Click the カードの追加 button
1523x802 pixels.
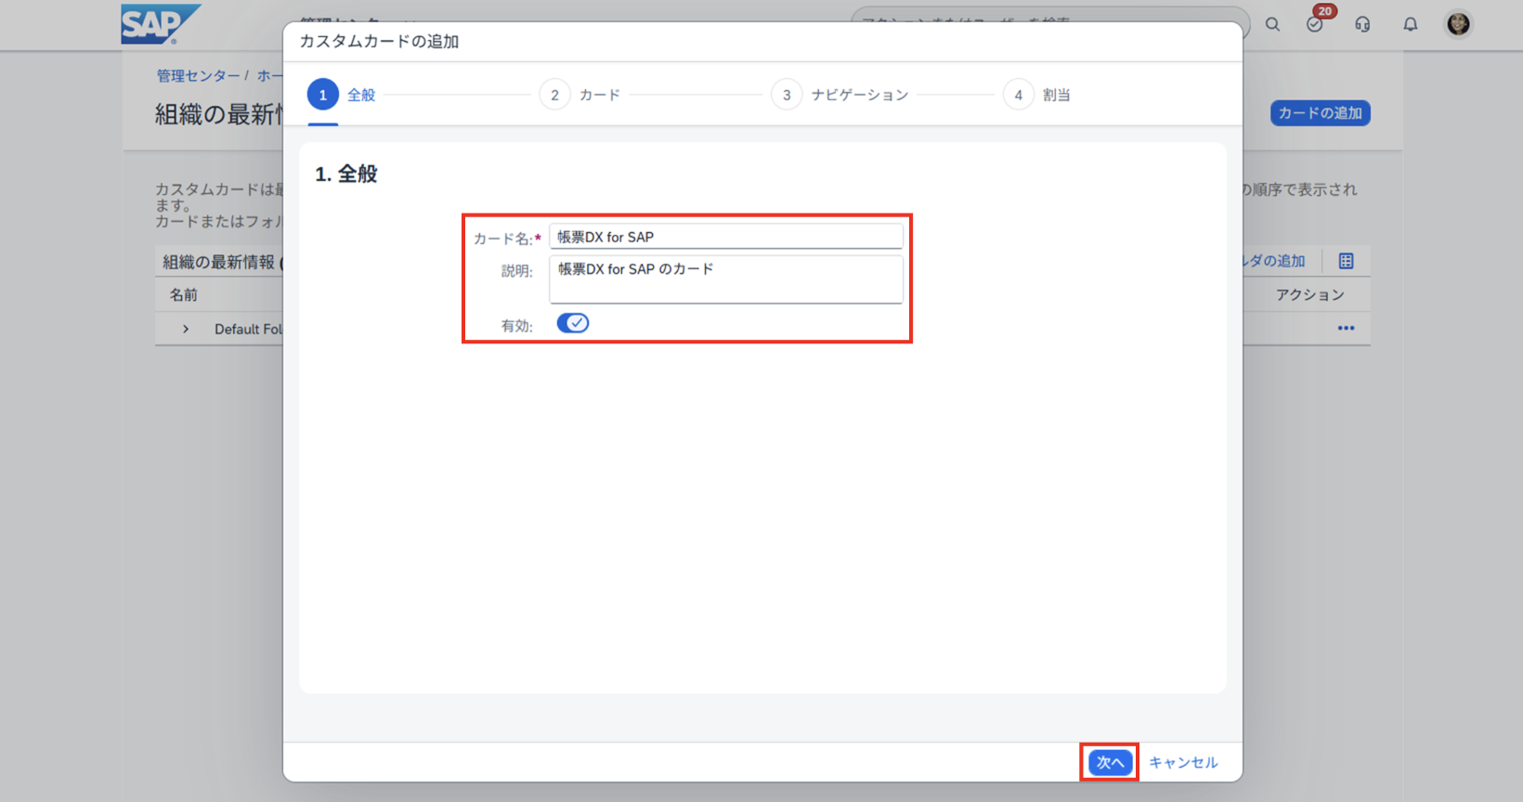1320,113
